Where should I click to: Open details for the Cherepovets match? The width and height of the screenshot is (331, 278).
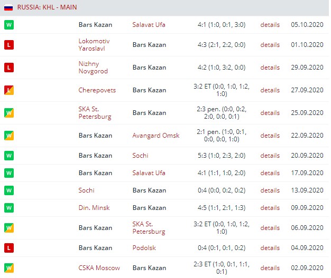[x=270, y=90]
